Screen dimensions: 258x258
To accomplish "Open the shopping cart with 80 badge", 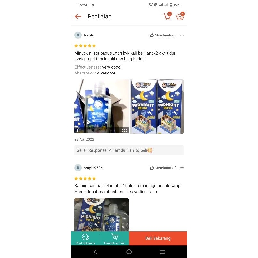I will click(x=167, y=16).
